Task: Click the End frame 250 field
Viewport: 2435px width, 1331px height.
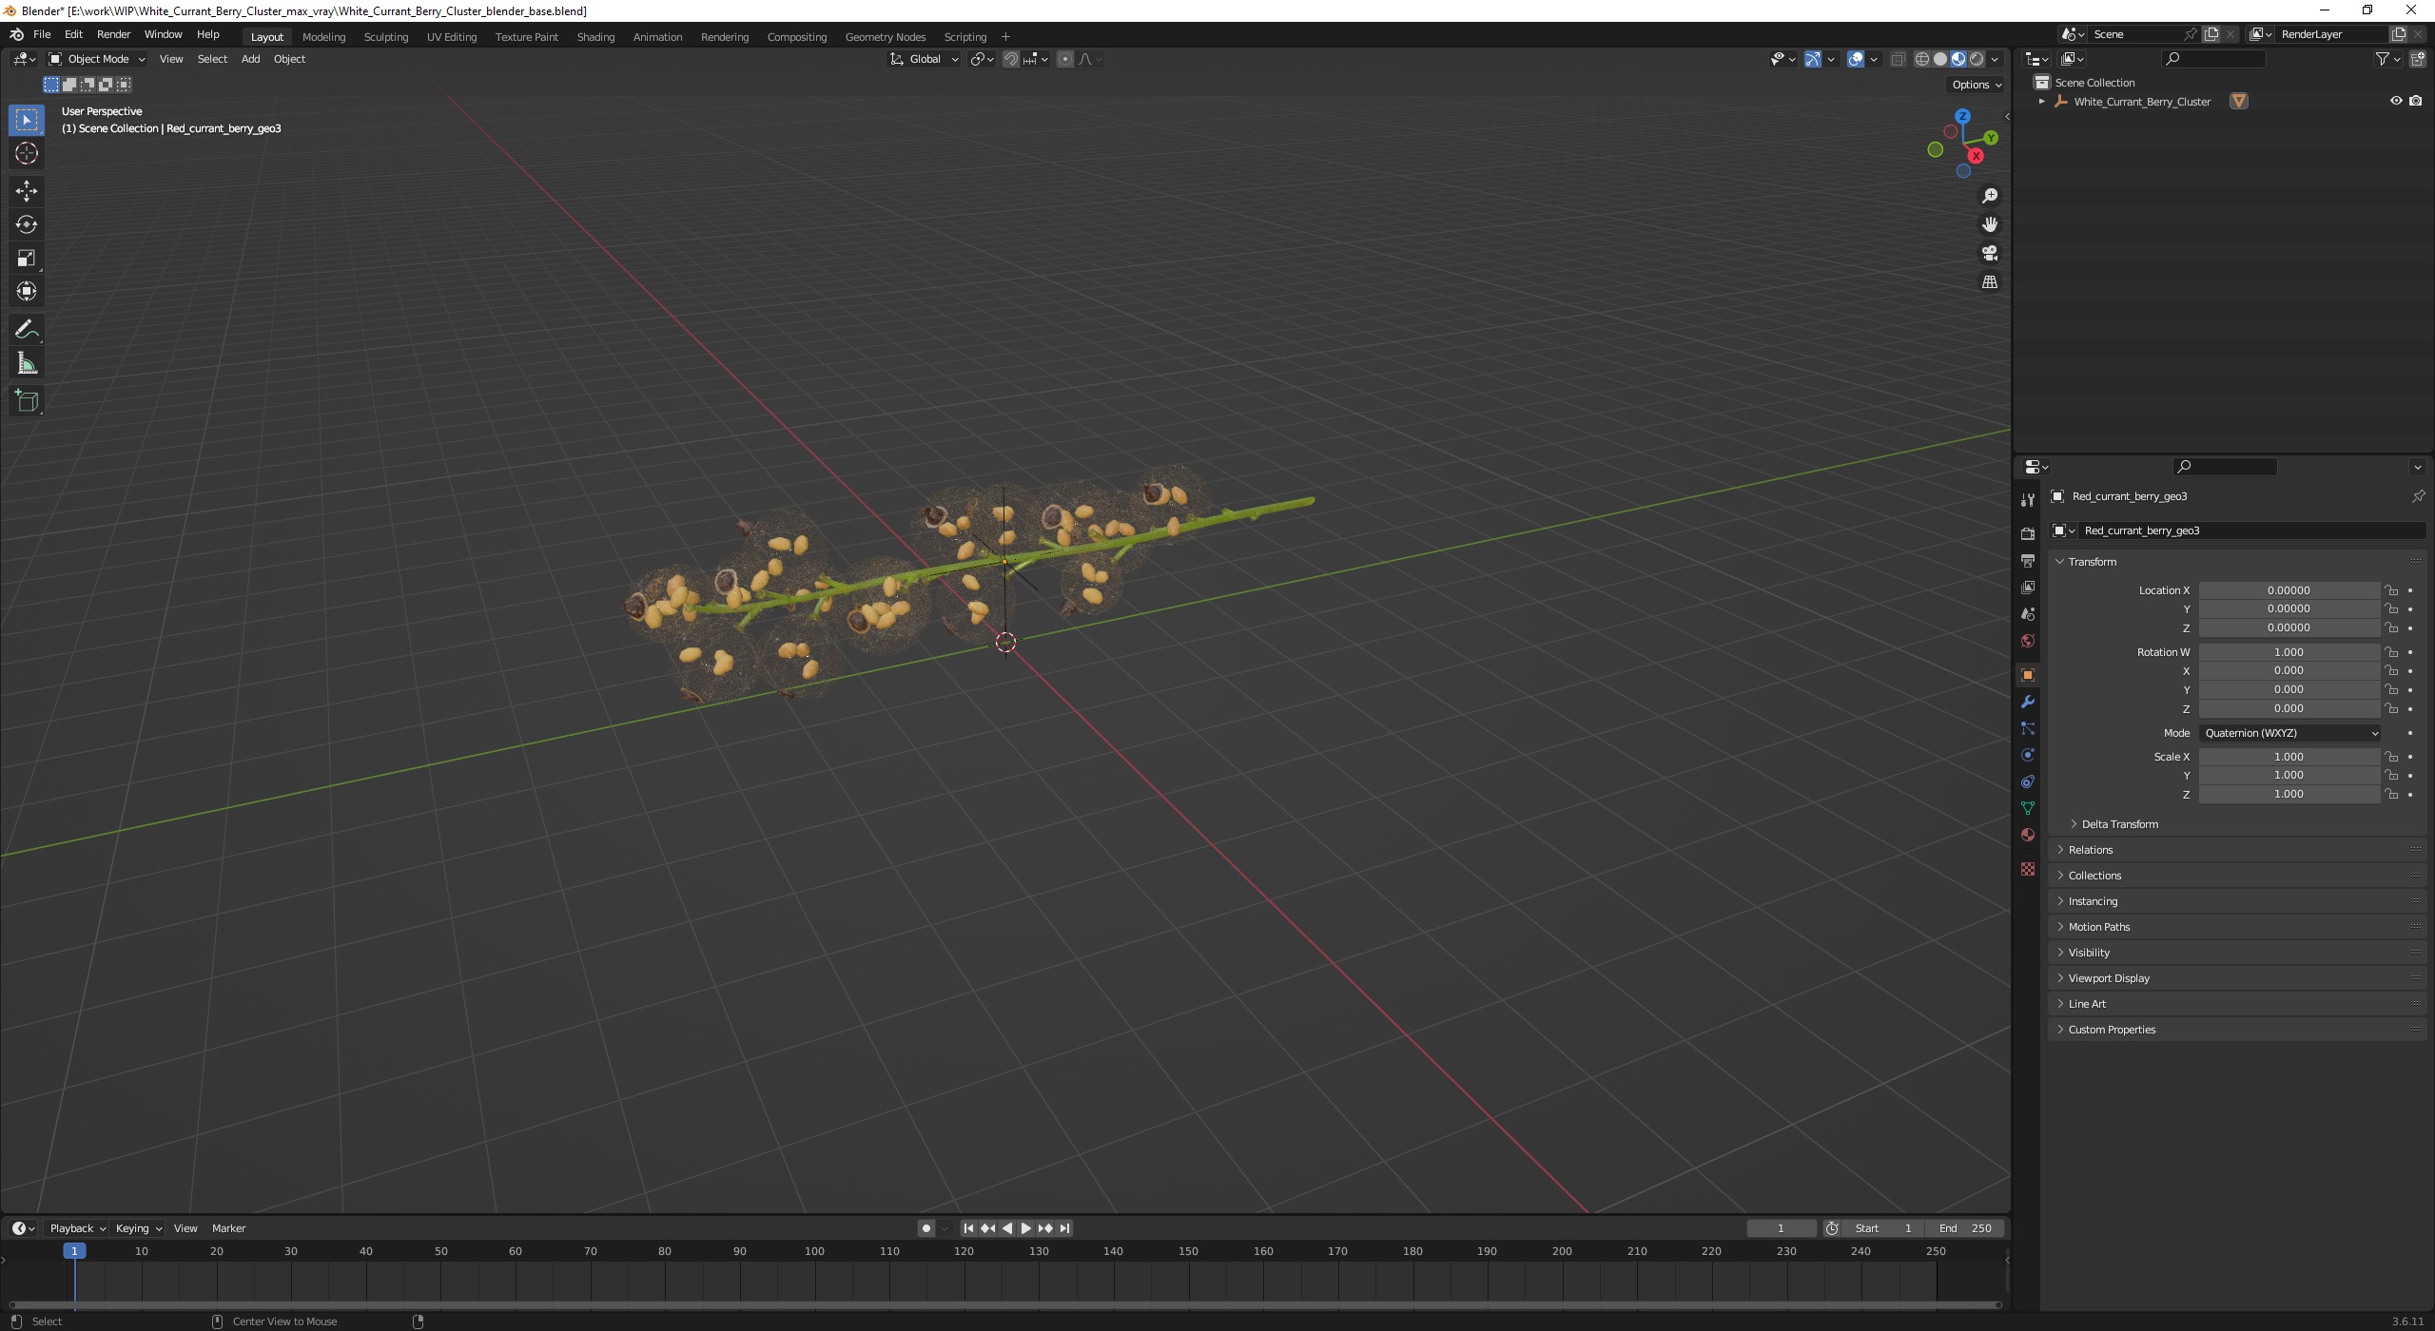Action: point(1965,1228)
